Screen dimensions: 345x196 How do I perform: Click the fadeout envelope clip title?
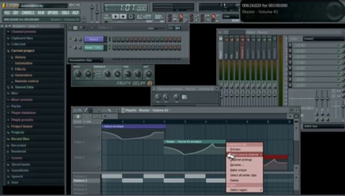[134, 127]
